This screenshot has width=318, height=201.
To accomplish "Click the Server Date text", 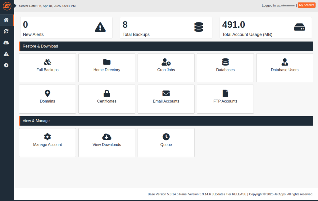I will pyautogui.click(x=47, y=6).
